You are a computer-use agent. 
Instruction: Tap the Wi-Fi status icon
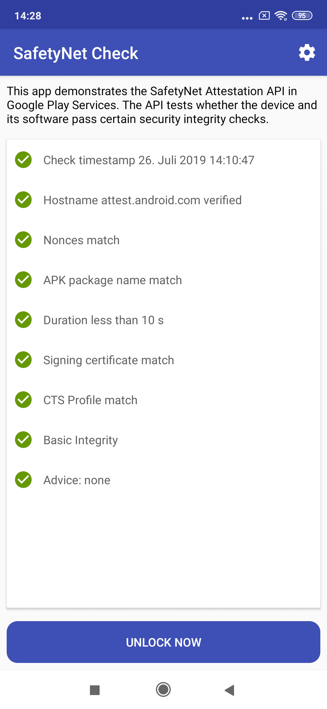(x=281, y=15)
